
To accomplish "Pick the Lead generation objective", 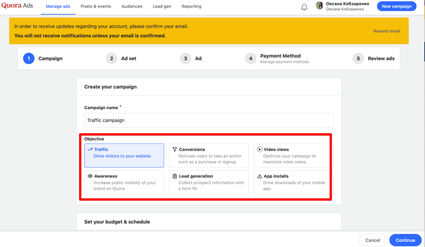I will coord(209,182).
